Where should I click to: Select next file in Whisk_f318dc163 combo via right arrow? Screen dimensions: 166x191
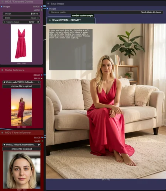[x=39, y=145]
